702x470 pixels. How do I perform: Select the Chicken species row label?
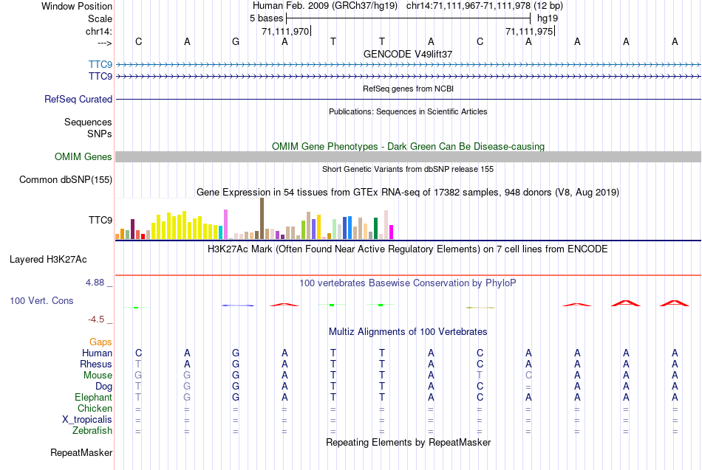point(95,408)
